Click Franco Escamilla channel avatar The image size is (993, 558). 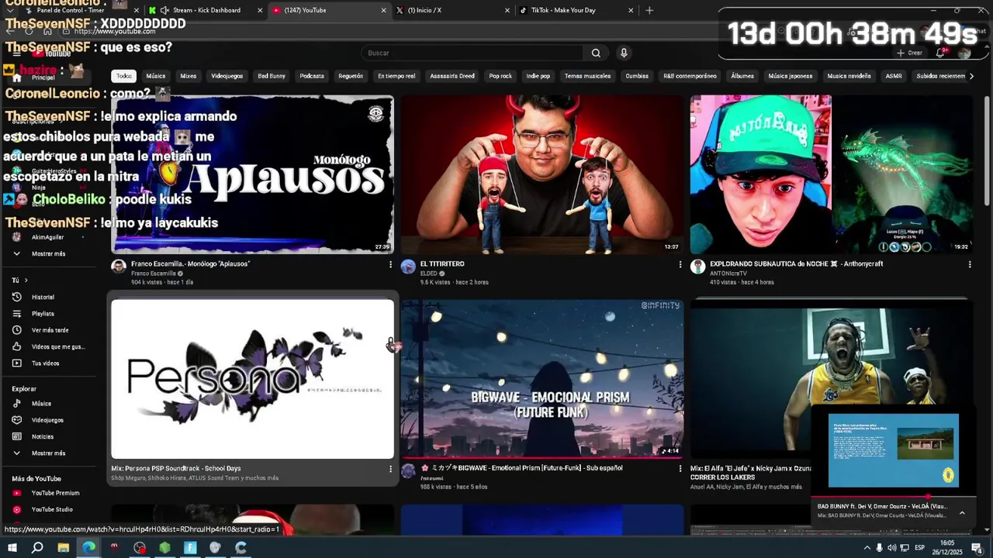point(119,267)
